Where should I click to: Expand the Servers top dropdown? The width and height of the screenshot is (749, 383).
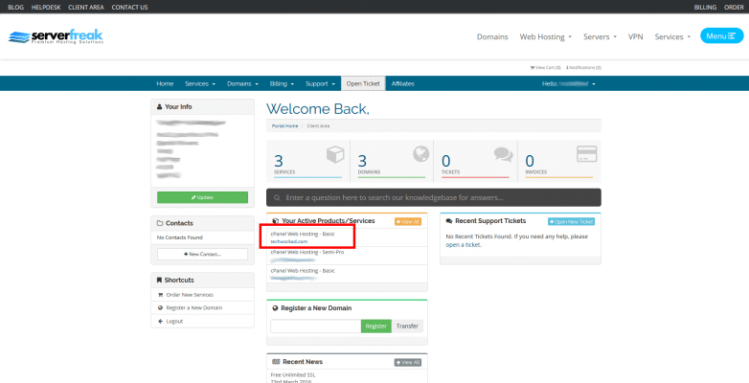[600, 36]
